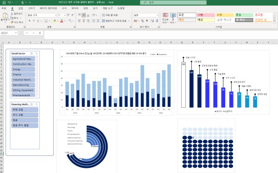Image resolution: width=278 pixels, height=173 pixels.
Task: Click the Merge and Center icon
Action: pyautogui.click(x=103, y=21)
